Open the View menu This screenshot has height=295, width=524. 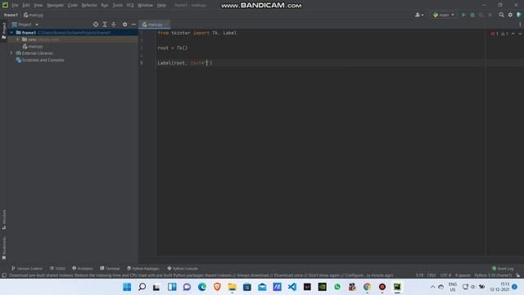[38, 5]
